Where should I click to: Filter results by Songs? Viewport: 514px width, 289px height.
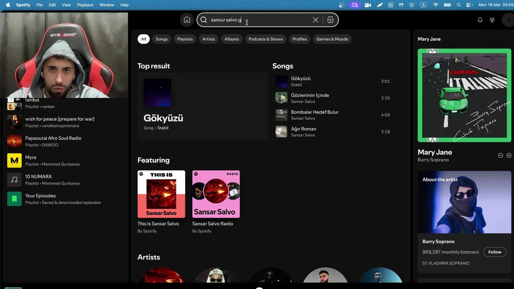point(161,39)
